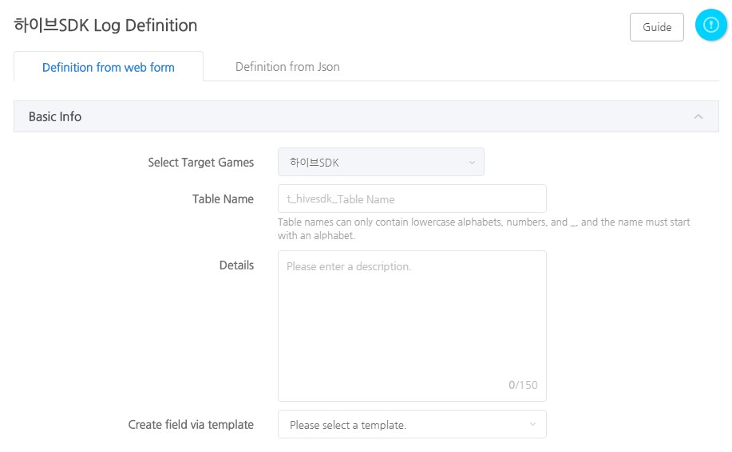
Task: Click the 하이브SDK Log Definition page title
Action: [105, 26]
